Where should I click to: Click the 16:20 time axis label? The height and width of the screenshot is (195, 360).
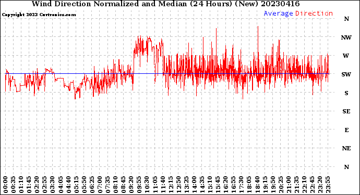pyautogui.click(x=226, y=185)
